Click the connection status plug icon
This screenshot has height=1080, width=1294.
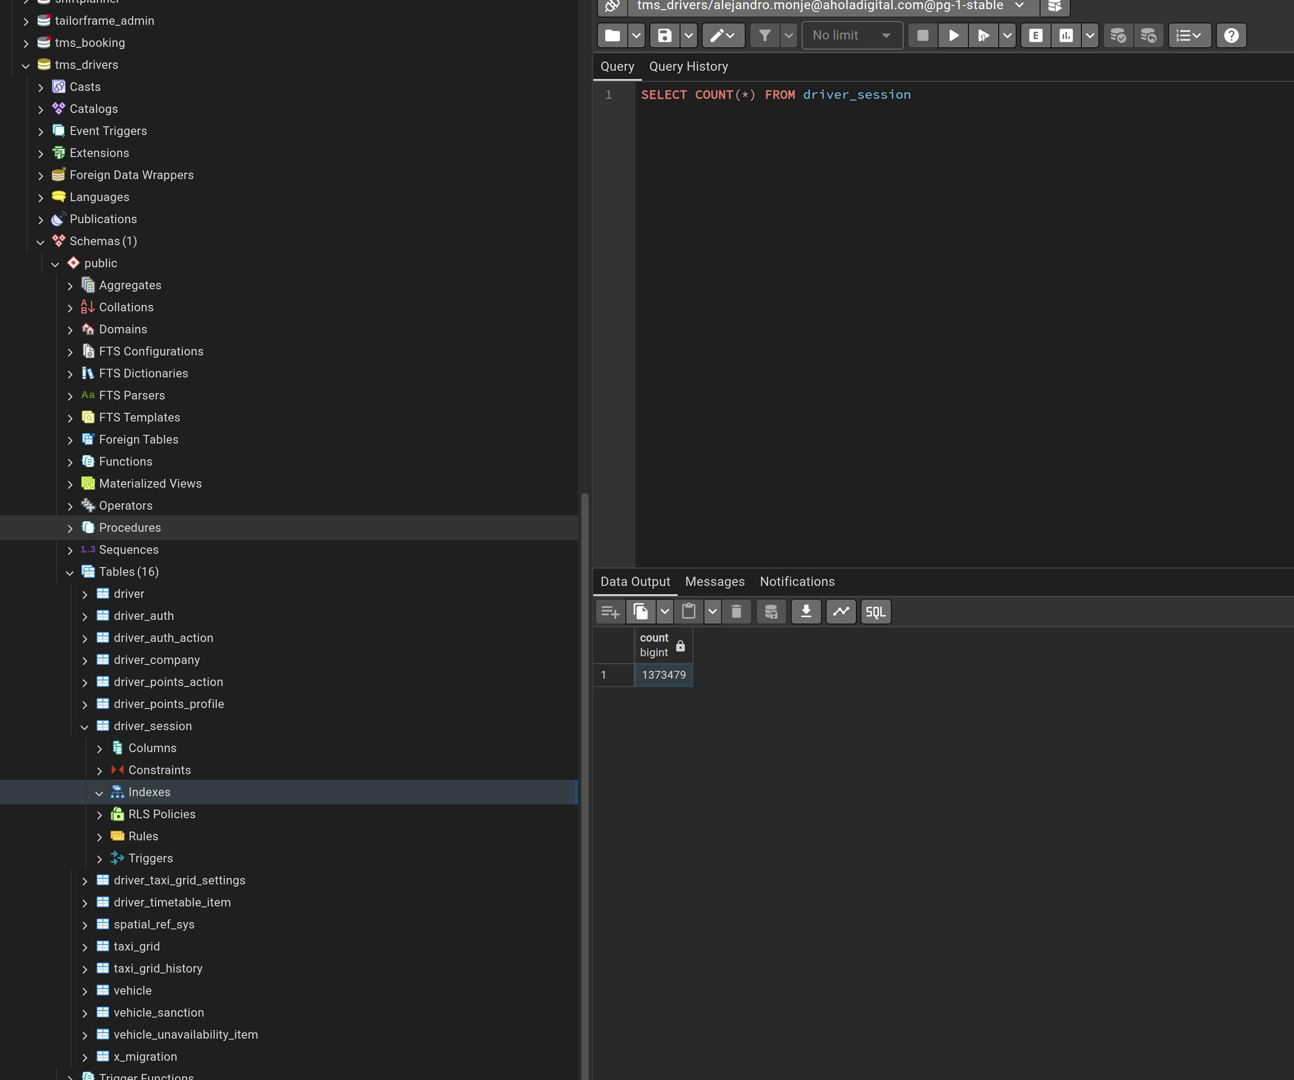click(x=612, y=6)
